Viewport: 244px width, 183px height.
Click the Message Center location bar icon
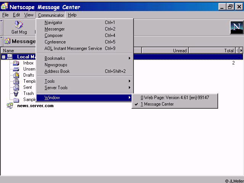point(7,41)
